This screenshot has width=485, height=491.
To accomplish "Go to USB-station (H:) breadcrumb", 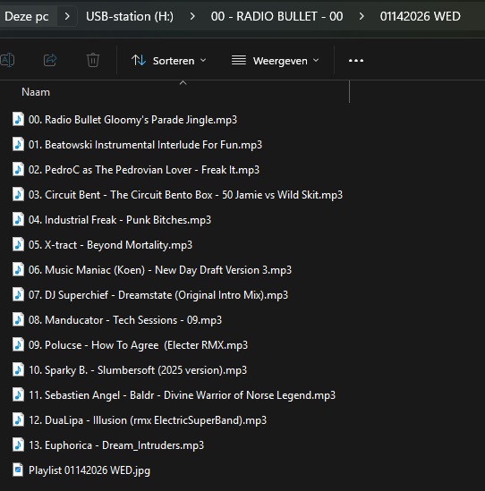I will [x=130, y=16].
